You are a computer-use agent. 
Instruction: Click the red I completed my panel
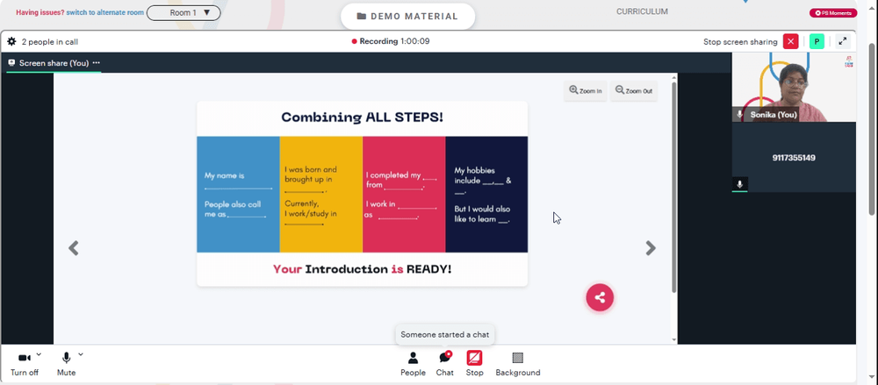click(x=404, y=194)
